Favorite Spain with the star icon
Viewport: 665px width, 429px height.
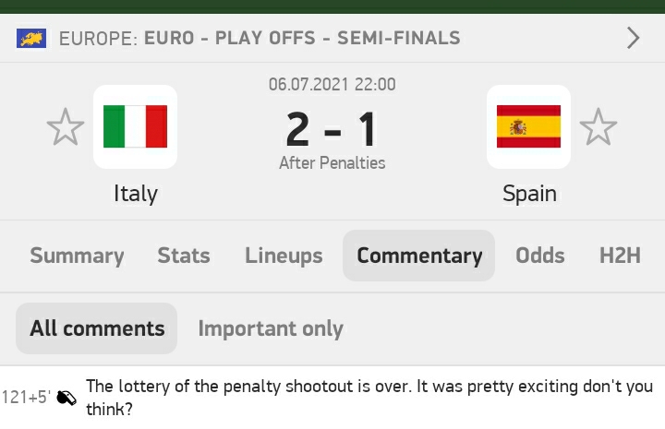coord(598,126)
